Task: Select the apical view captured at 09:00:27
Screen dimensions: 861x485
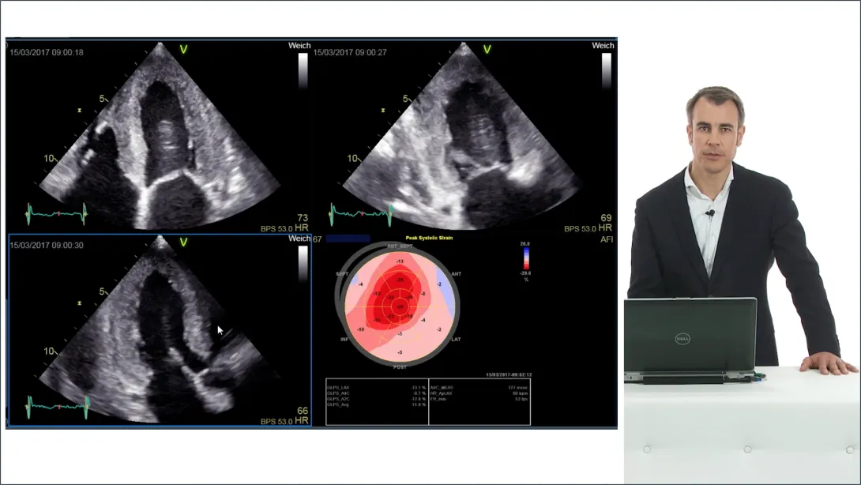Action: [464, 136]
